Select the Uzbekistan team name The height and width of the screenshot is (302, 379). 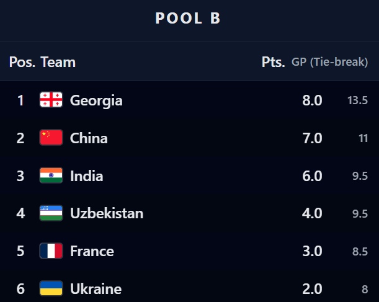107,213
